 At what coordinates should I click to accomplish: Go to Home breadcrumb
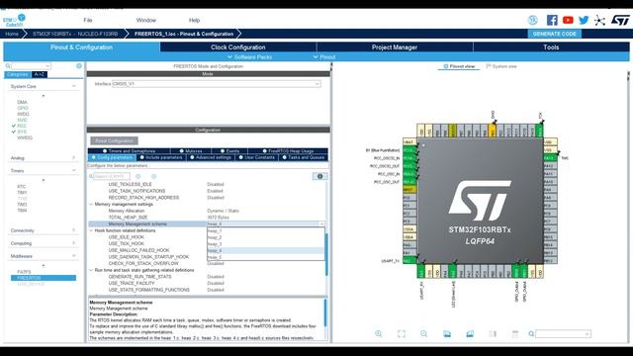click(12, 34)
